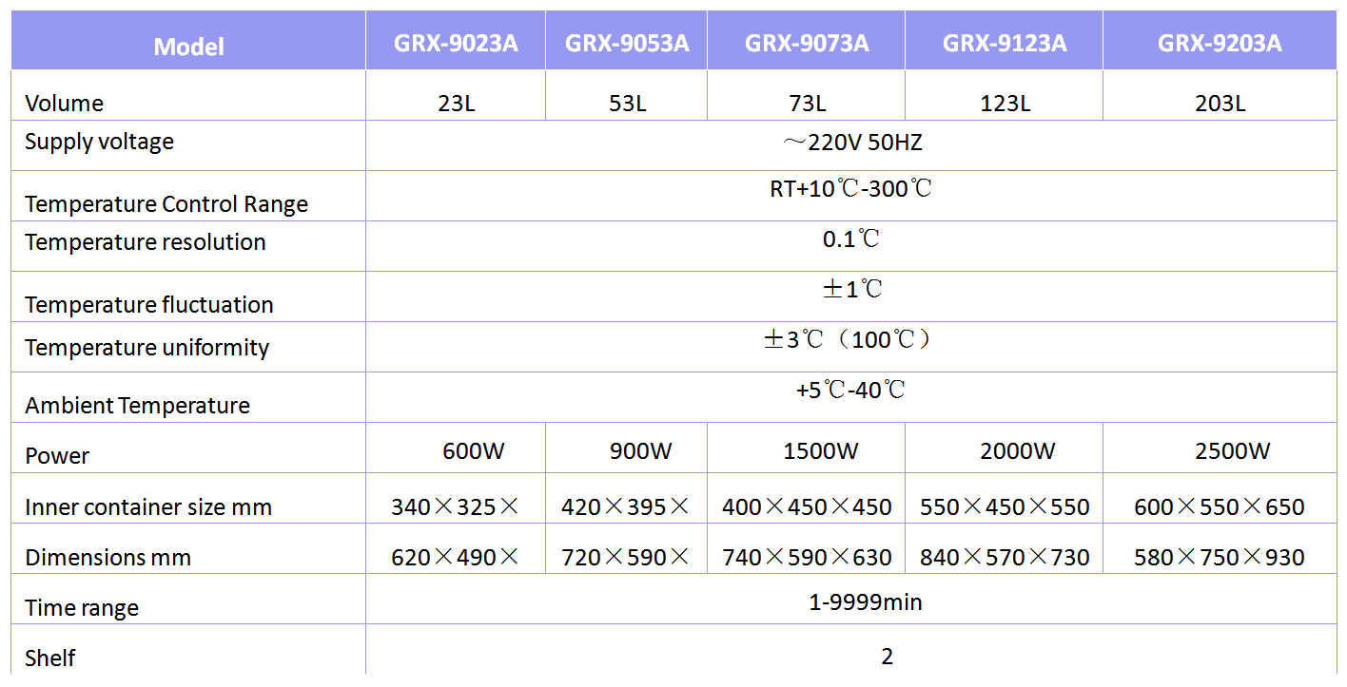
Task: Select the ~220V 50HZ value
Action: pos(851,143)
